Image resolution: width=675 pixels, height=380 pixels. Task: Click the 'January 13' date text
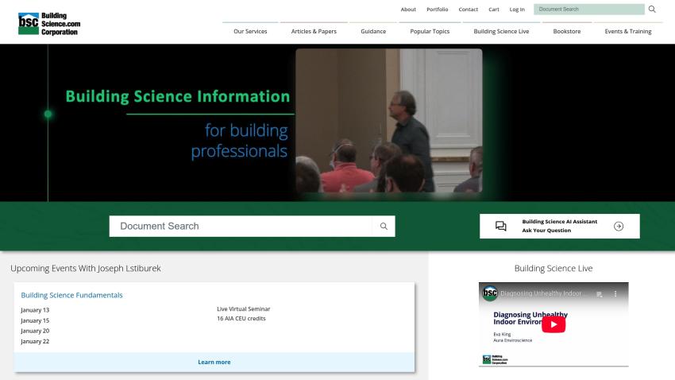pyautogui.click(x=35, y=310)
